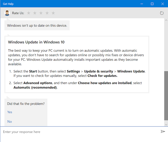Click the bold 'Advanced options' text
Screen dimensions: 168x142
(38, 83)
